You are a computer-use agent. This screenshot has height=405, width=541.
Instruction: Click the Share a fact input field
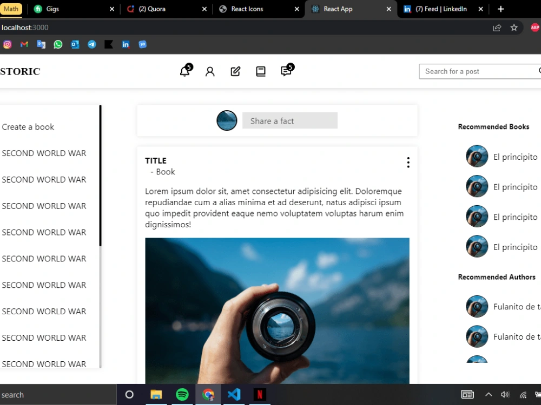(x=290, y=121)
